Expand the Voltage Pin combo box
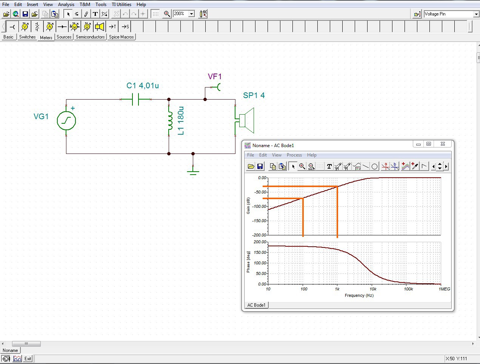 (x=476, y=14)
